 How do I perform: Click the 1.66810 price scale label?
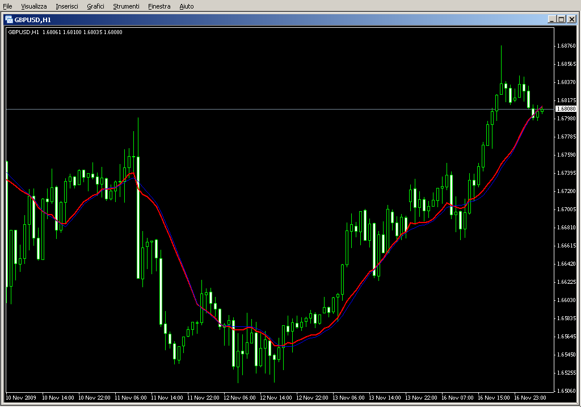[567, 228]
